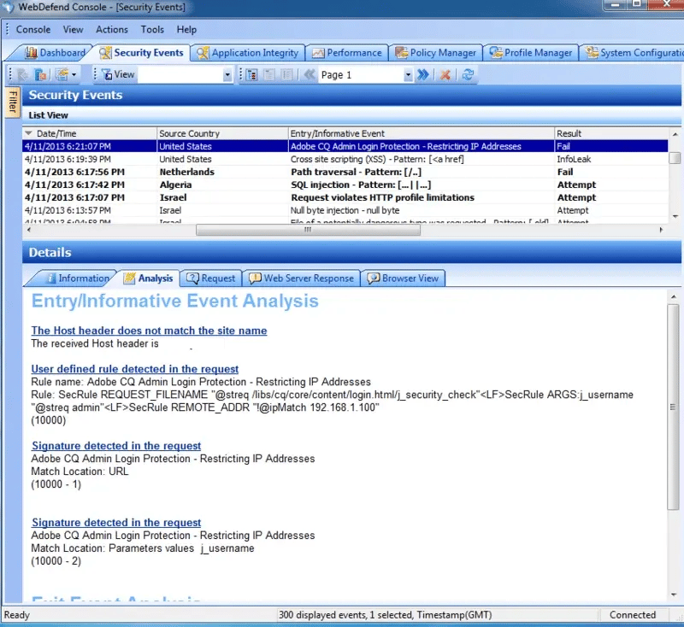The width and height of the screenshot is (684, 627).
Task: Open the Filter side panel
Action: [13, 104]
